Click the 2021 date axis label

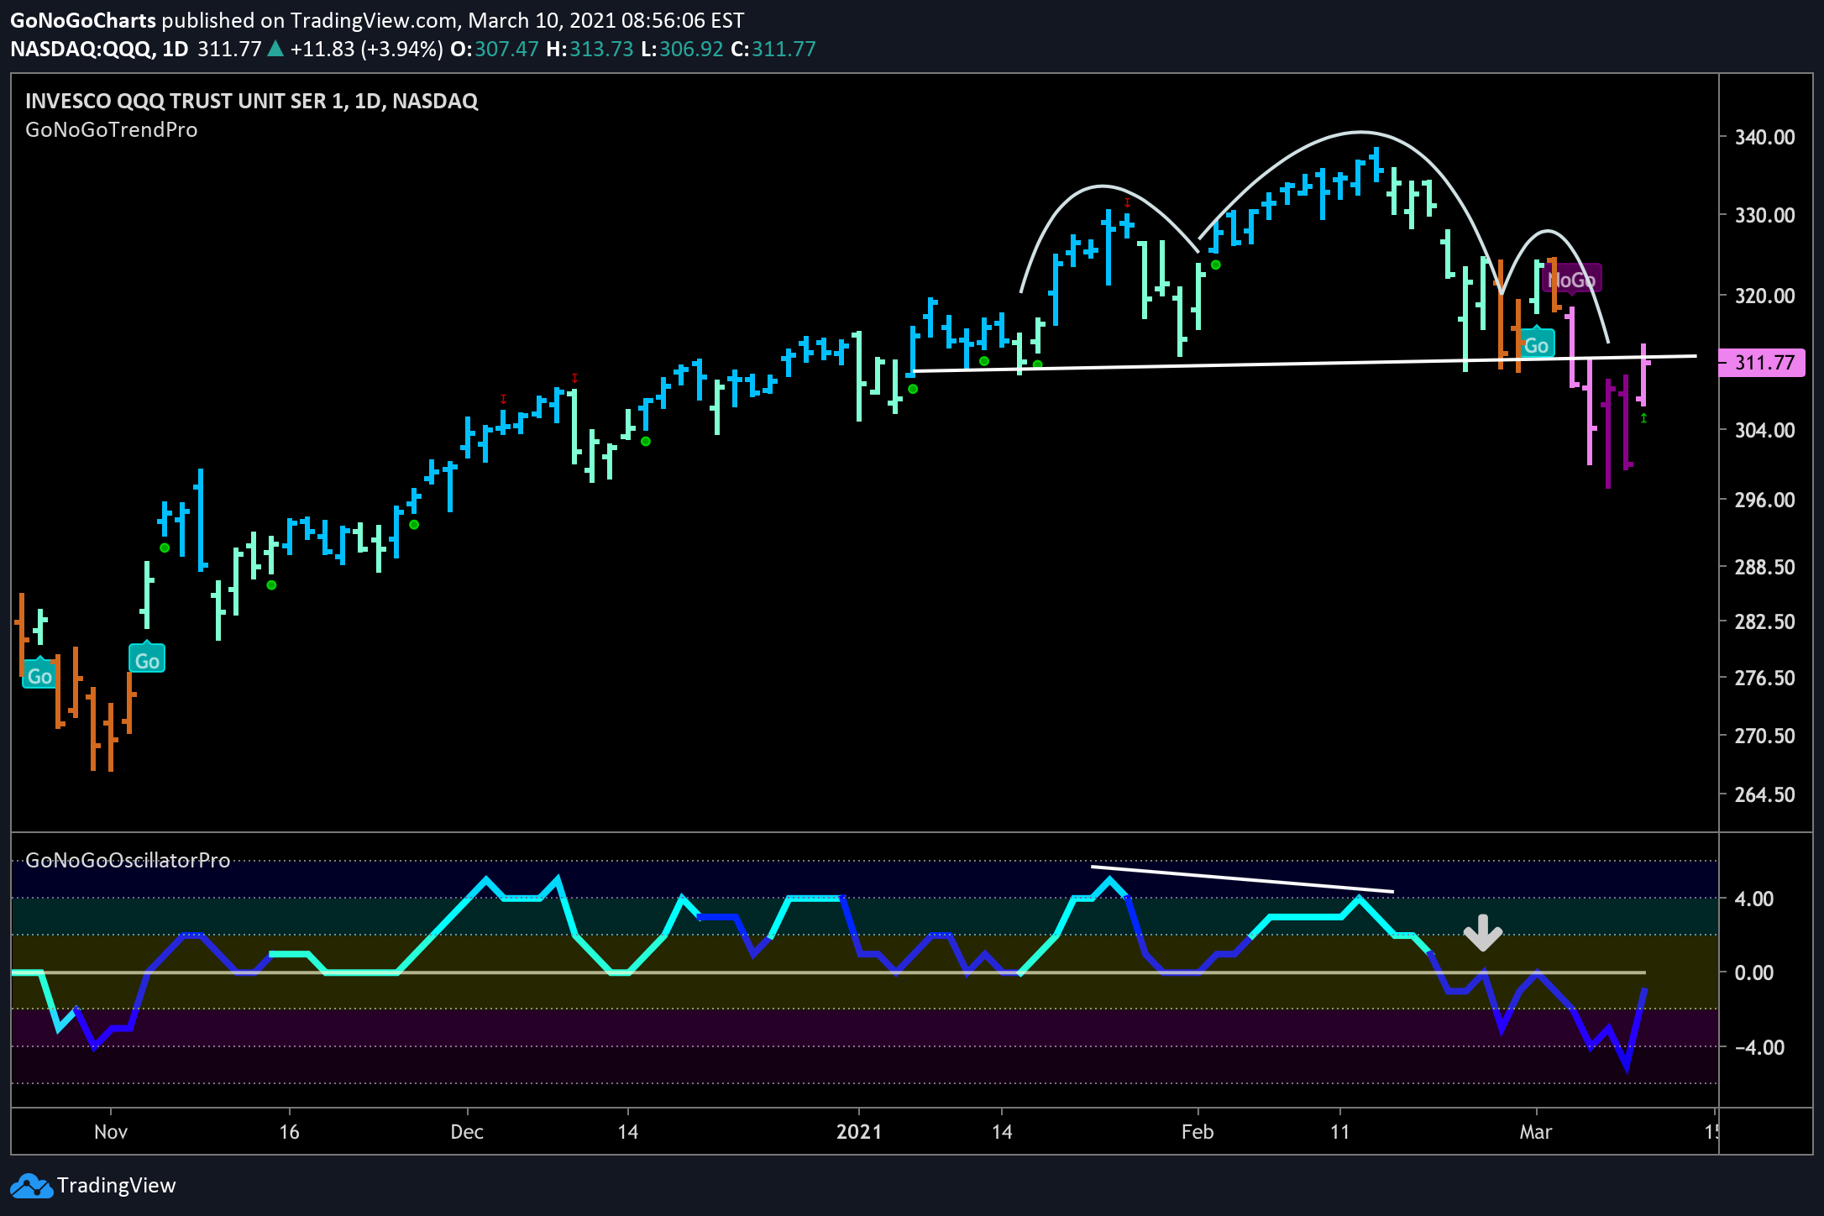coord(859,1132)
